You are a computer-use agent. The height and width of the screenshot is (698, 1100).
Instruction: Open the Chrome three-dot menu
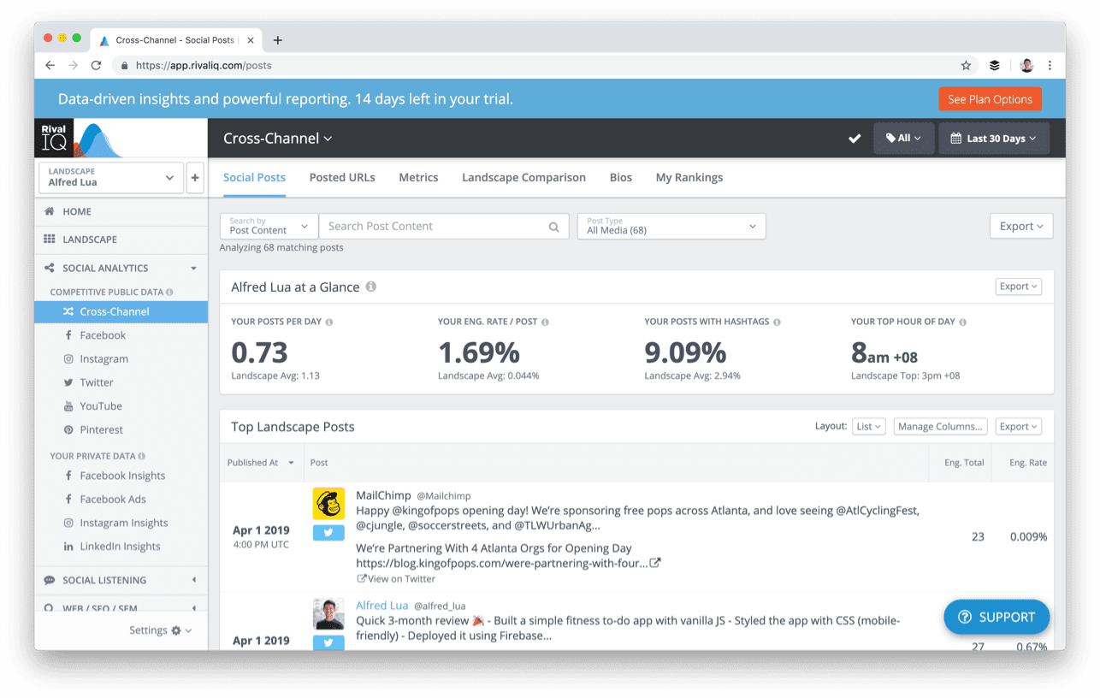tap(1050, 65)
